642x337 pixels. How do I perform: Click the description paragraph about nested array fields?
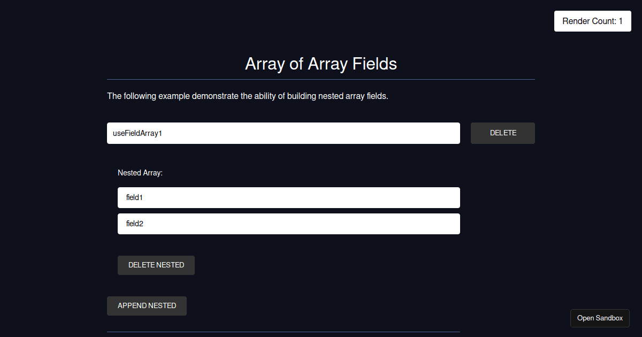point(247,96)
